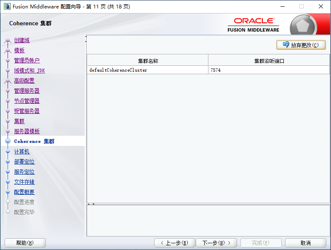Screen dimensions: 331x250
Task: Jump to the 配置概要 step
Action: point(24,192)
